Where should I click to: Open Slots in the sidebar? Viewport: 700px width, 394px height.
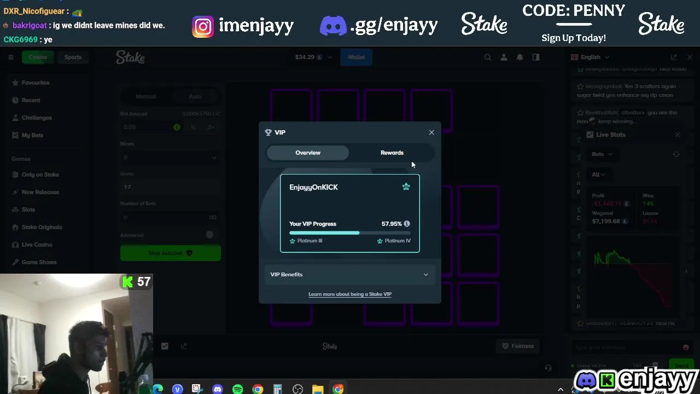tap(28, 210)
